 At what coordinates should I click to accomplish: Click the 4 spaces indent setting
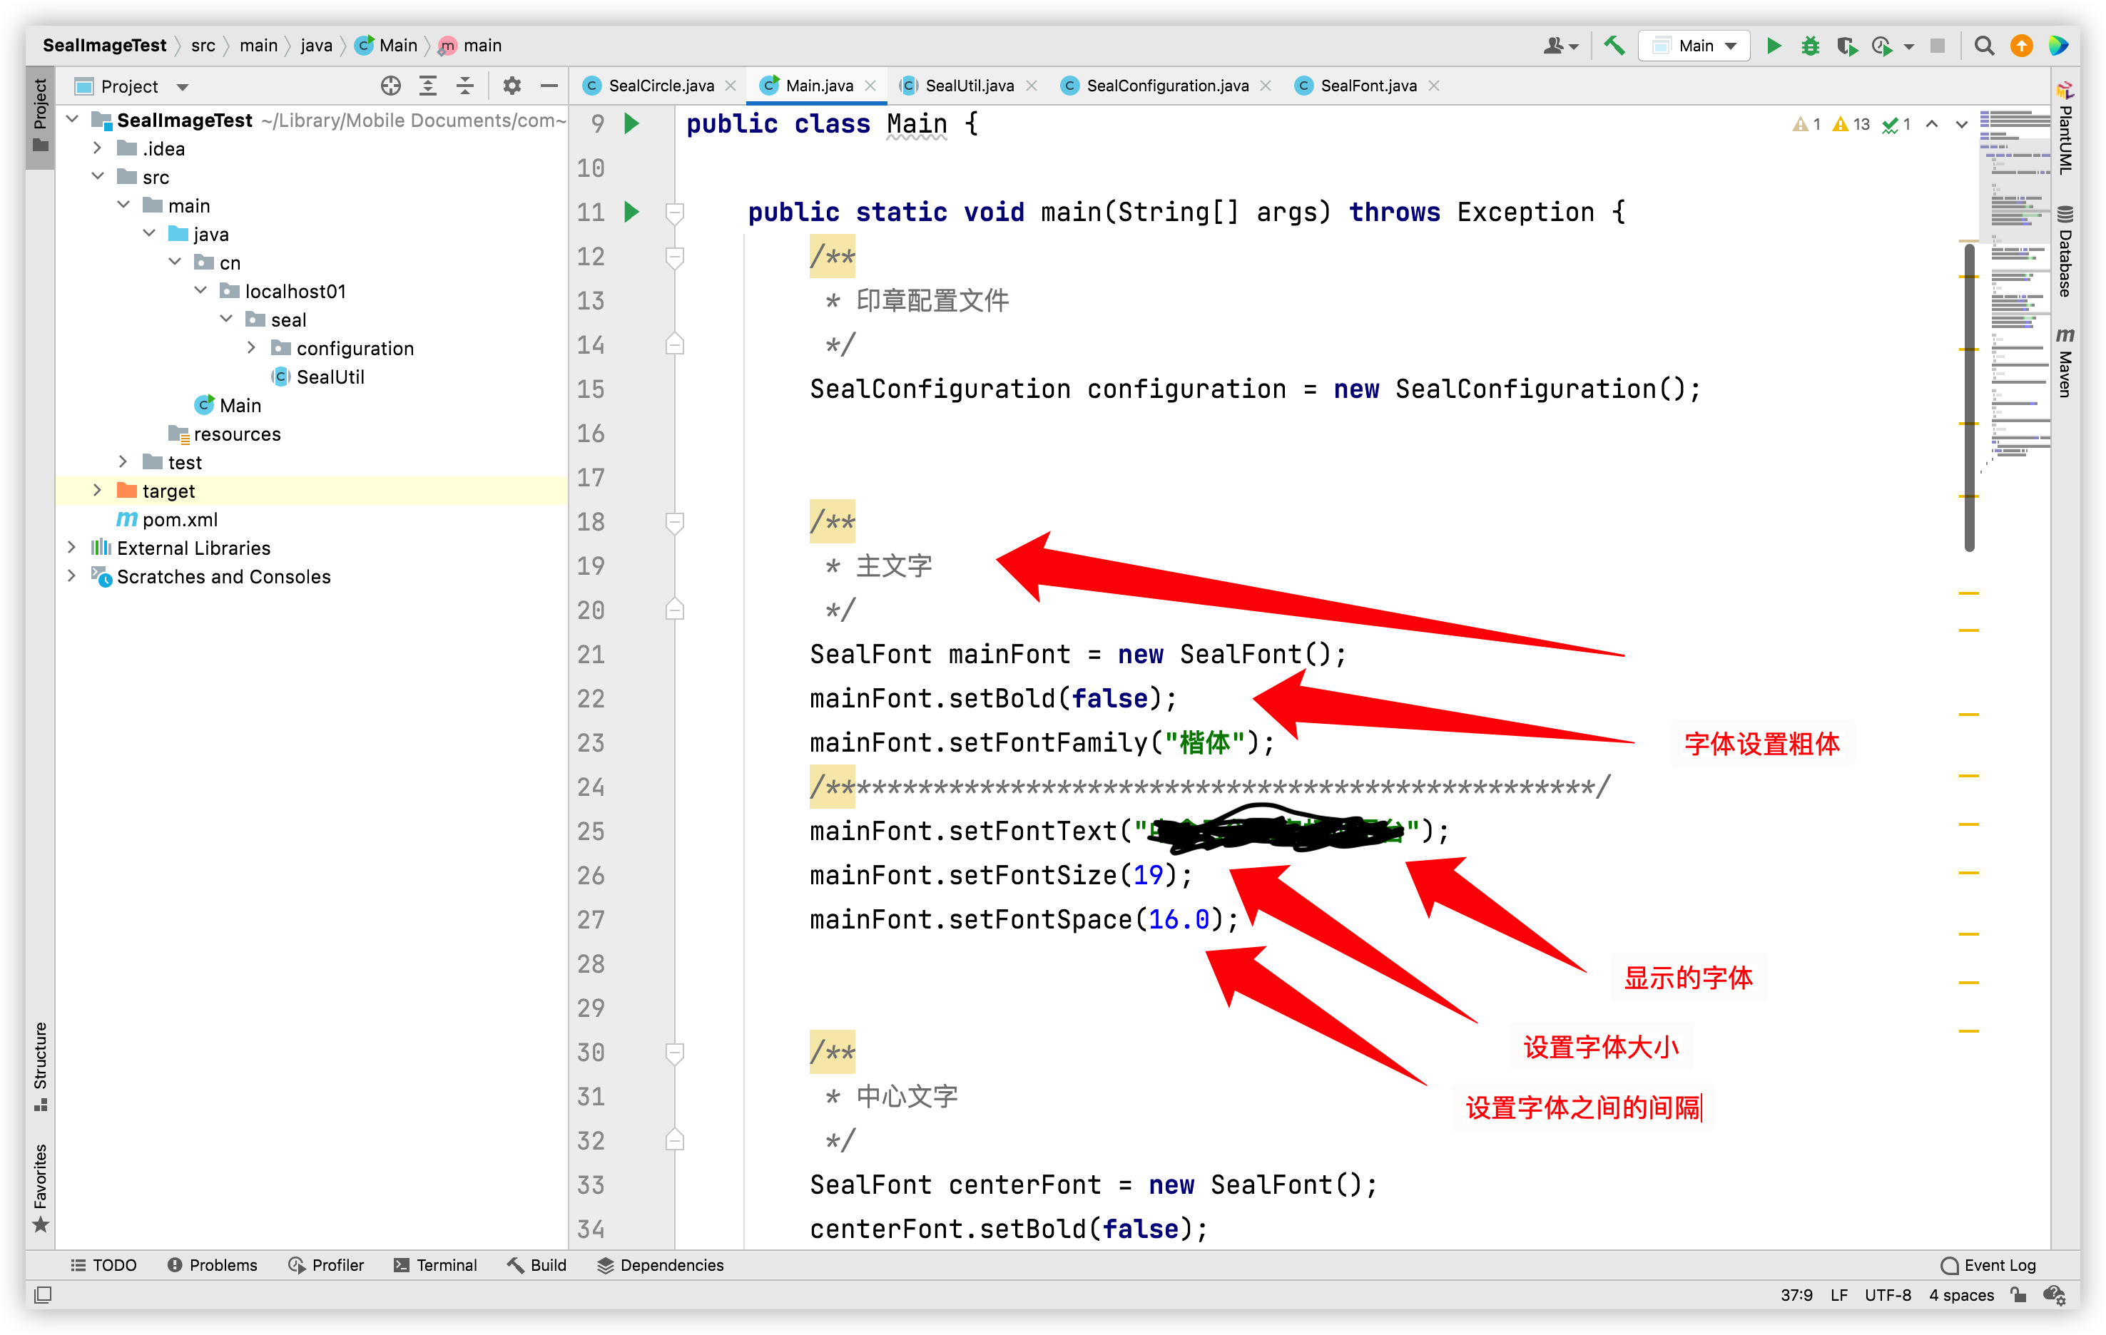(1962, 1295)
